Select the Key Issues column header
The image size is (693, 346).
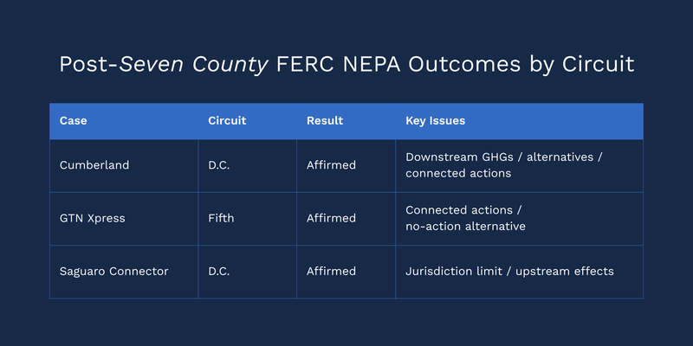(x=435, y=121)
